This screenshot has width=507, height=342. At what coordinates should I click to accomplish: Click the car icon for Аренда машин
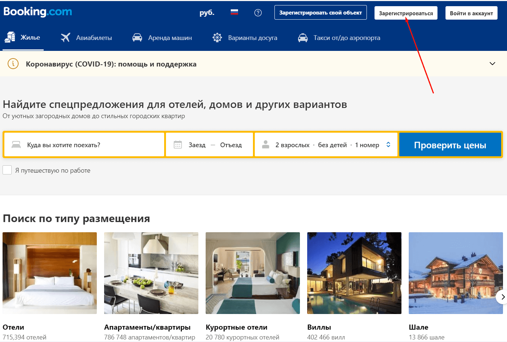click(137, 37)
